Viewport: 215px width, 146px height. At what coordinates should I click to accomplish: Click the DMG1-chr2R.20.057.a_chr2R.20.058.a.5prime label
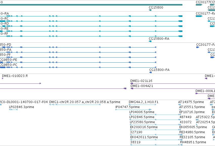pos(85,102)
